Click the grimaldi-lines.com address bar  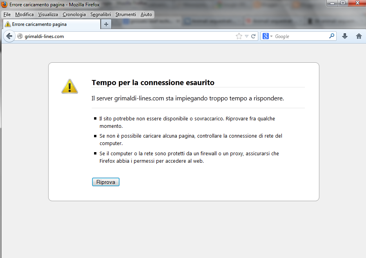[129, 36]
